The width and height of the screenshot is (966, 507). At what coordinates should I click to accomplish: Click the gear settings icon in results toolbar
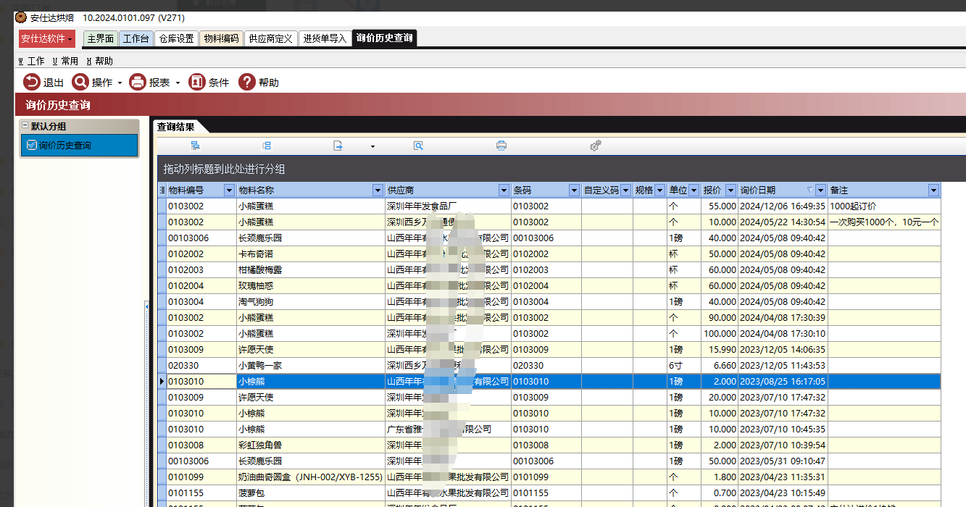pyautogui.click(x=596, y=146)
